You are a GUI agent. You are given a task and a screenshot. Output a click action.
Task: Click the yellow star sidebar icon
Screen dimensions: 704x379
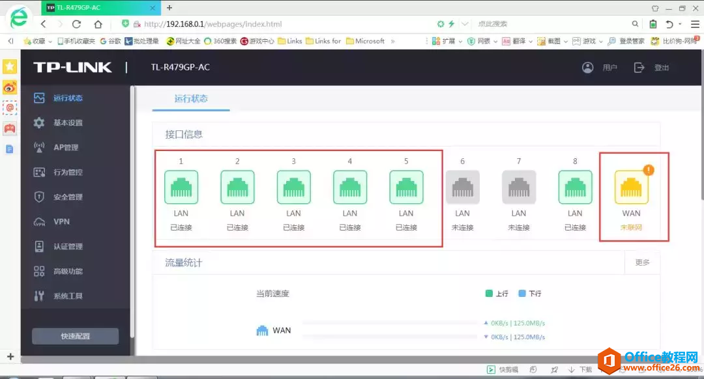pyautogui.click(x=9, y=67)
